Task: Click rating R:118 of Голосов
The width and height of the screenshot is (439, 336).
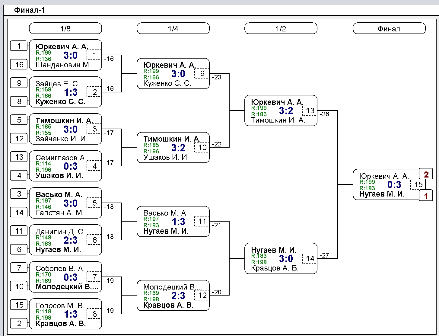Action: 43,311
